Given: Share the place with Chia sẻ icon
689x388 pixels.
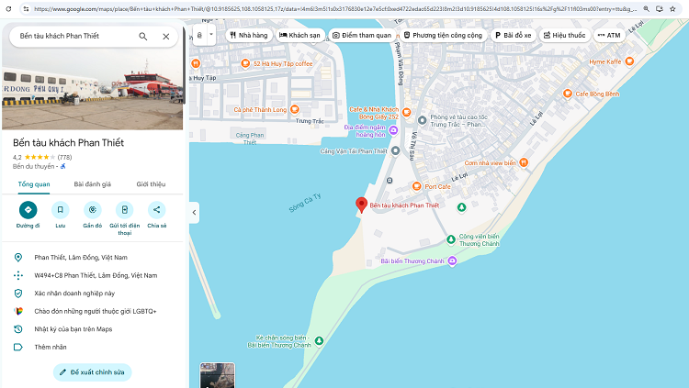Looking at the screenshot, I should point(156,210).
